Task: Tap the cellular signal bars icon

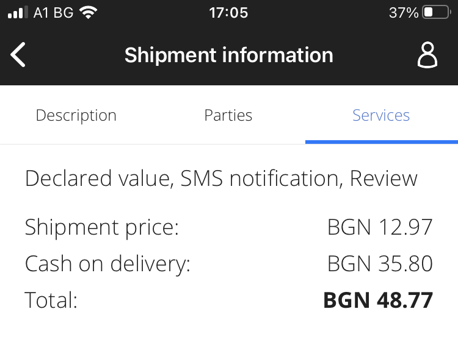Action: (18, 13)
